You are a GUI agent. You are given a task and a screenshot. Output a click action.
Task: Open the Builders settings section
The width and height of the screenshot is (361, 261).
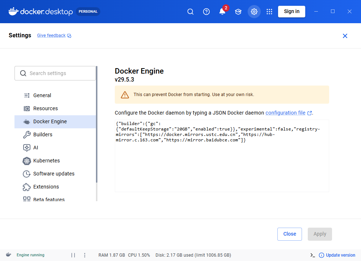(55, 134)
